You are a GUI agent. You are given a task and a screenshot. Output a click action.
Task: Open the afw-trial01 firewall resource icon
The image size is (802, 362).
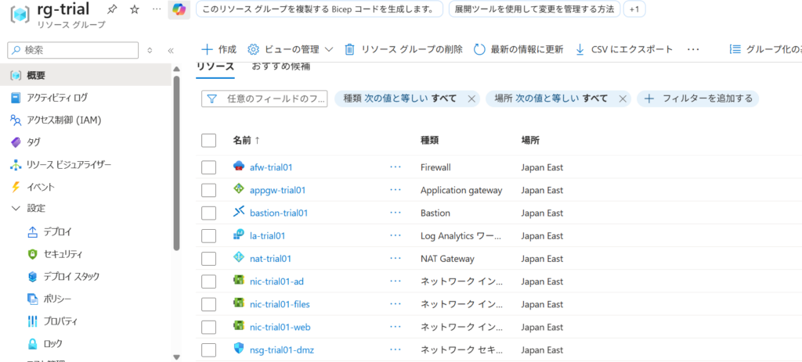[x=240, y=167]
